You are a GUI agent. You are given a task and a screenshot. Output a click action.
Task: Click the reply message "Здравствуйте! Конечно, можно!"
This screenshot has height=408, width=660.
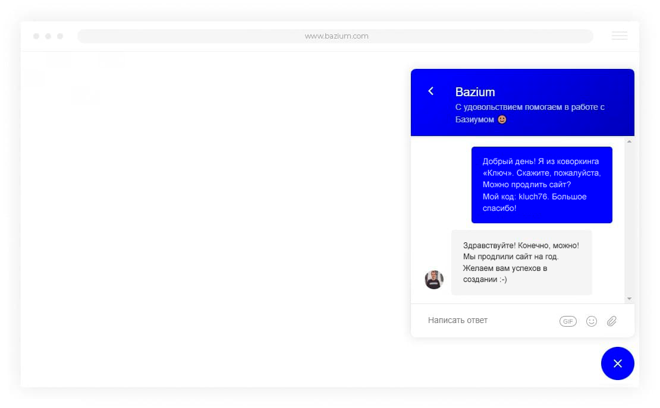click(x=521, y=262)
